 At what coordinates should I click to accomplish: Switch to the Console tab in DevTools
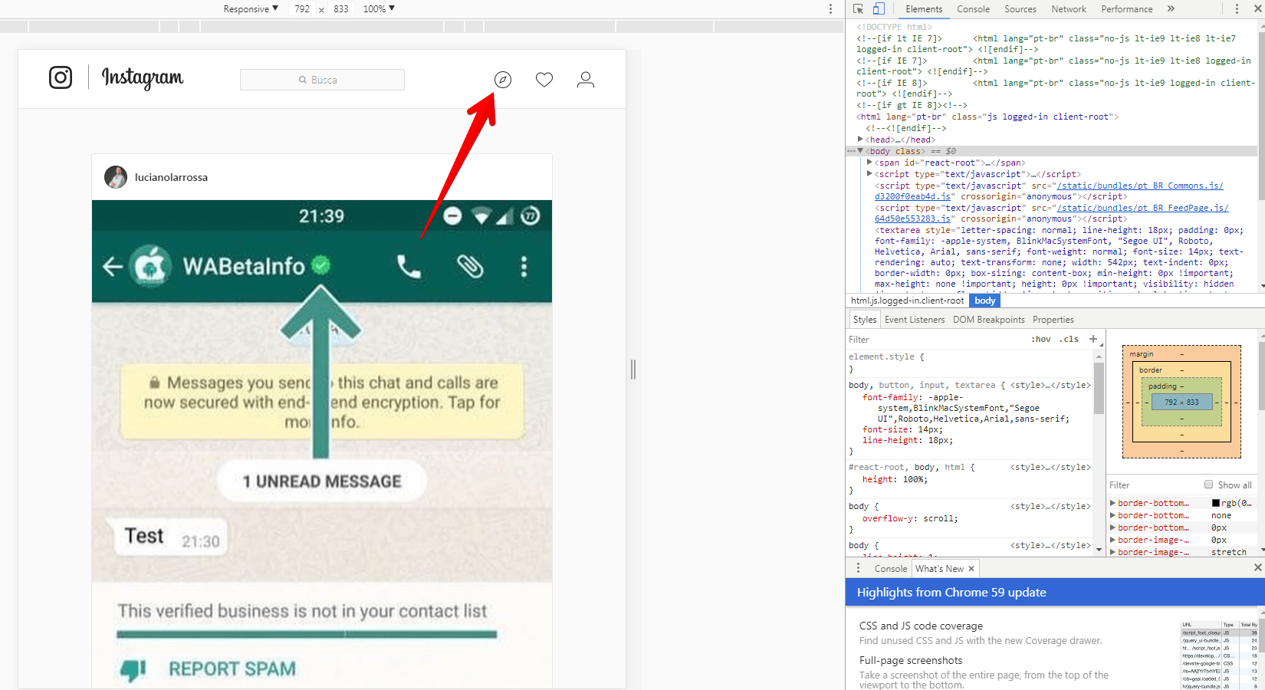click(973, 9)
